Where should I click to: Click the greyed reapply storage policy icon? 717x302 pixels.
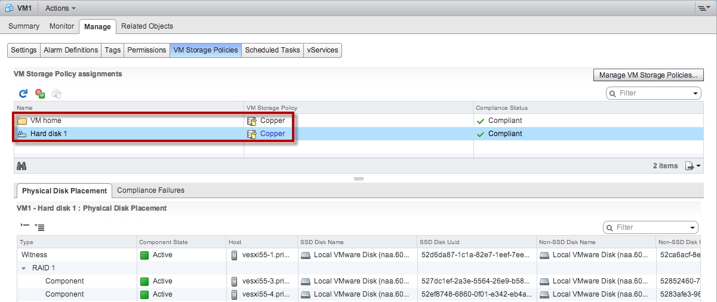click(57, 93)
